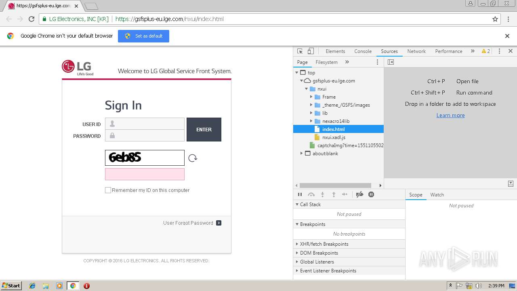Image resolution: width=517 pixels, height=291 pixels.
Task: Open the DevTools warnings count indicator
Action: [x=485, y=51]
